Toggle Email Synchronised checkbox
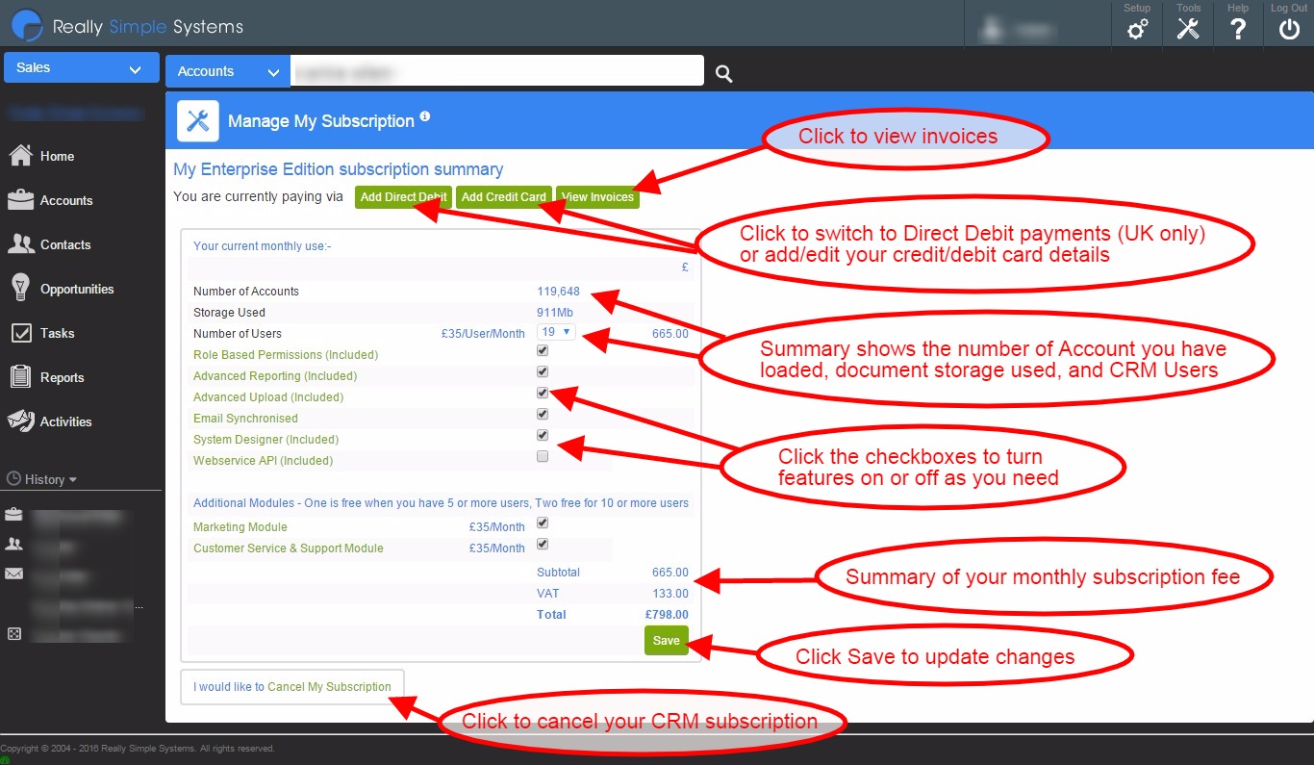 tap(543, 415)
